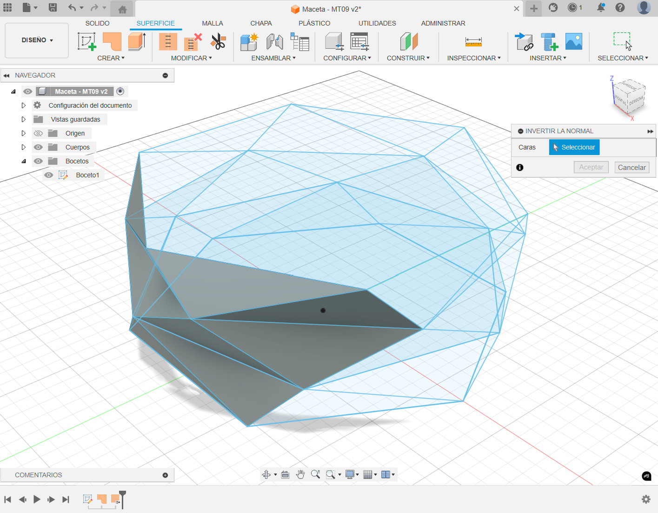Screen dimensions: 658x513
Task: Select the Insert Derive tool
Action: (524, 41)
